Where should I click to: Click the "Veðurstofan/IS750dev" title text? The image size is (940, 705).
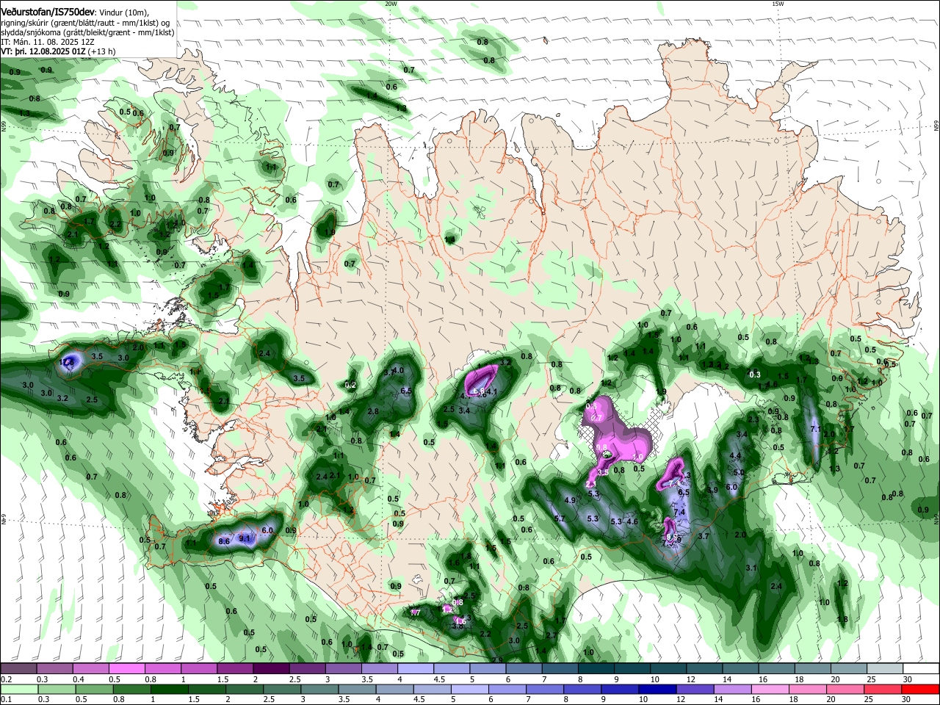(x=48, y=12)
